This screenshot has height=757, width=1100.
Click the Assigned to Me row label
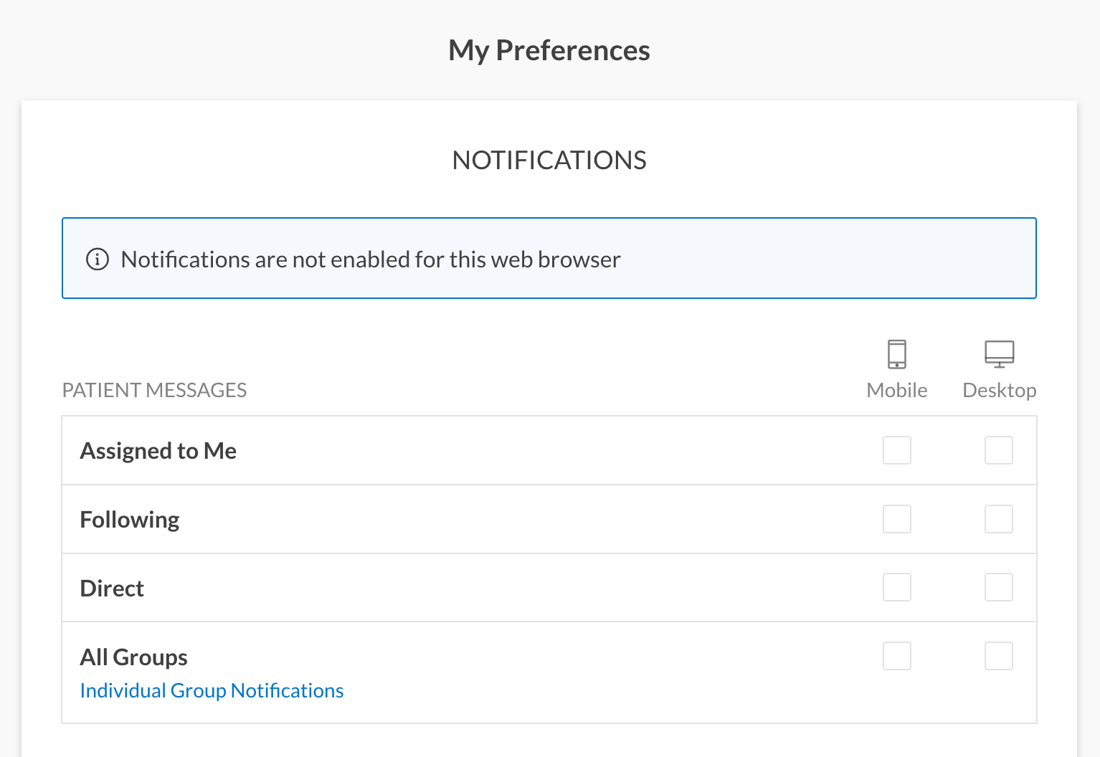point(158,451)
